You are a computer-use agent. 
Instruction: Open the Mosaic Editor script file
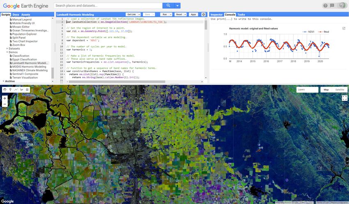tap(21, 27)
